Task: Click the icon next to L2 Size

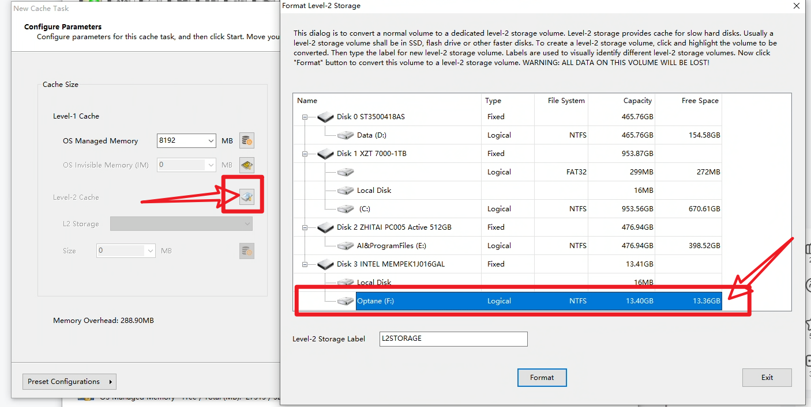Action: (247, 251)
